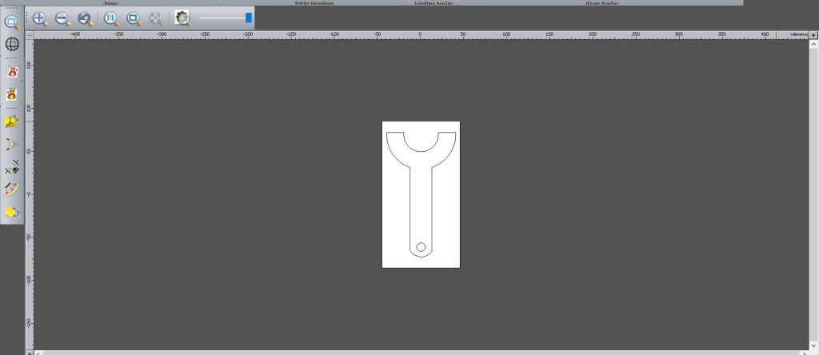The image size is (819, 355).
Task: Click the scissors trim tool icon
Action: (x=12, y=167)
